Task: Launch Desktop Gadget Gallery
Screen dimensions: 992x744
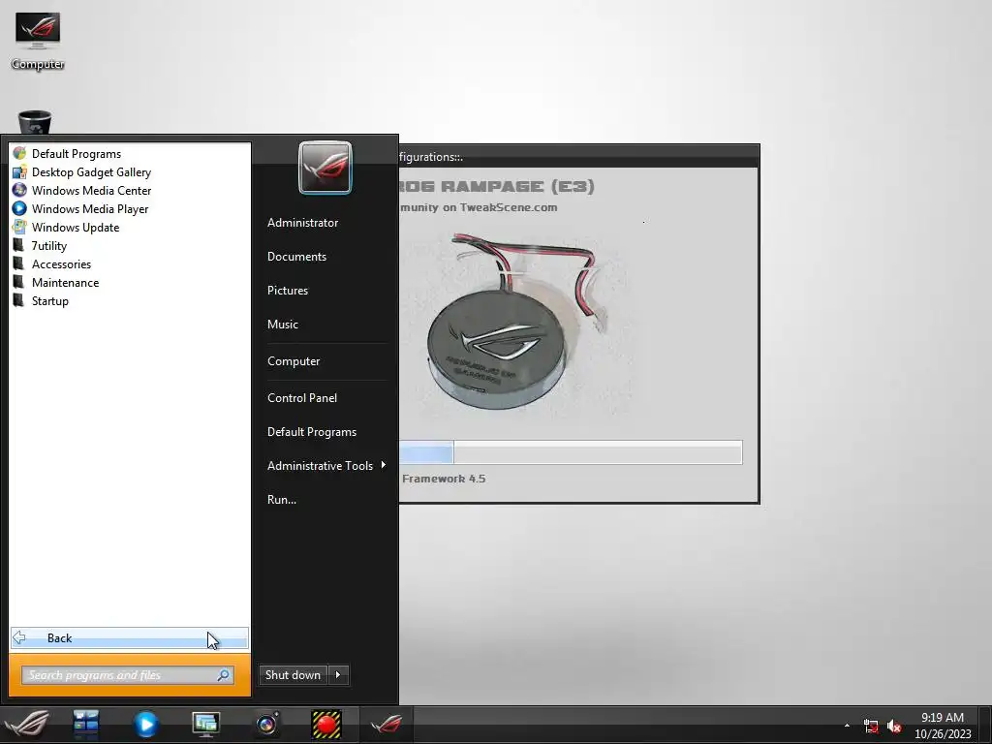Action: click(x=91, y=172)
